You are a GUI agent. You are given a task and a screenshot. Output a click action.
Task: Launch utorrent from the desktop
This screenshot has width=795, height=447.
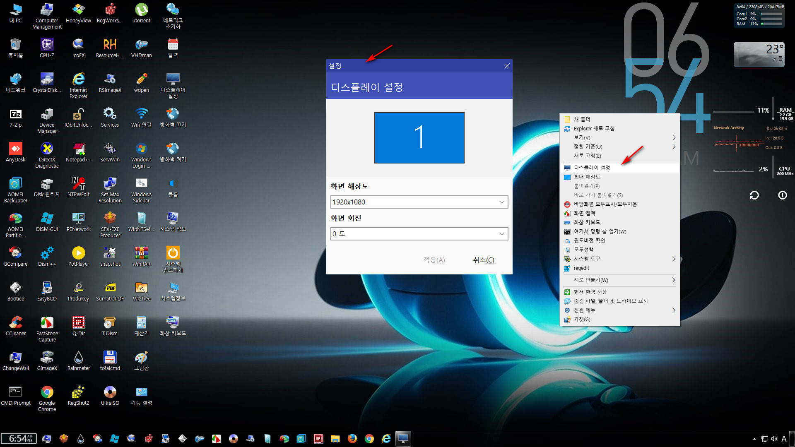click(141, 13)
